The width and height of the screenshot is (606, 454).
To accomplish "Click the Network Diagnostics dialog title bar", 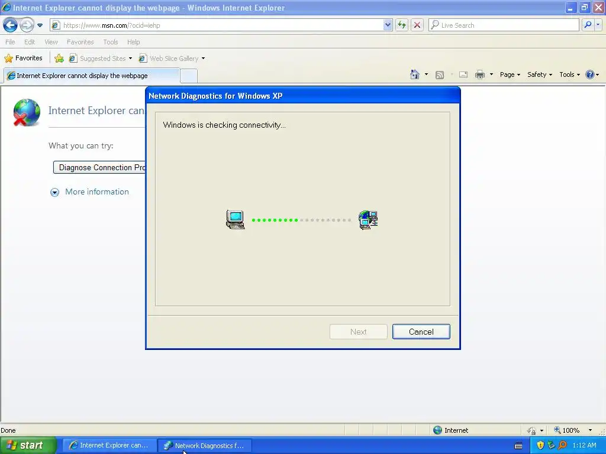I will 302,96.
